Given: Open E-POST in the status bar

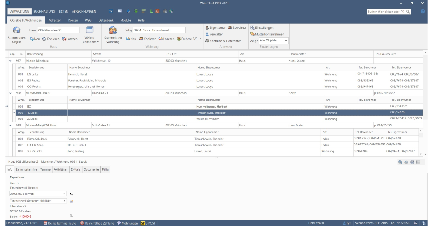Looking at the screenshot, I should click(x=148, y=223).
